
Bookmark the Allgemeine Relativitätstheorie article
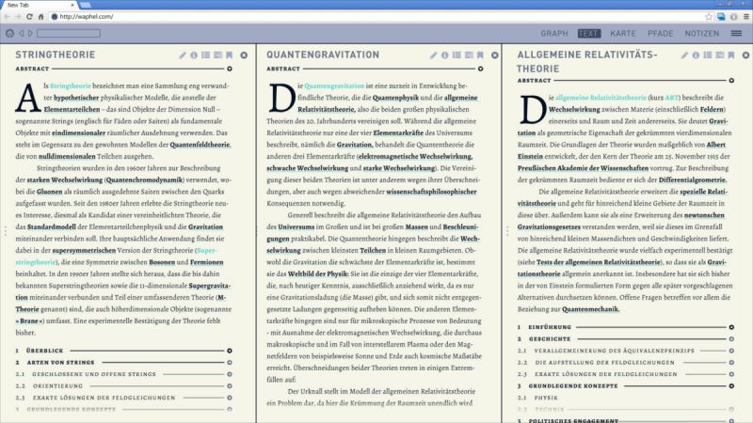point(731,55)
